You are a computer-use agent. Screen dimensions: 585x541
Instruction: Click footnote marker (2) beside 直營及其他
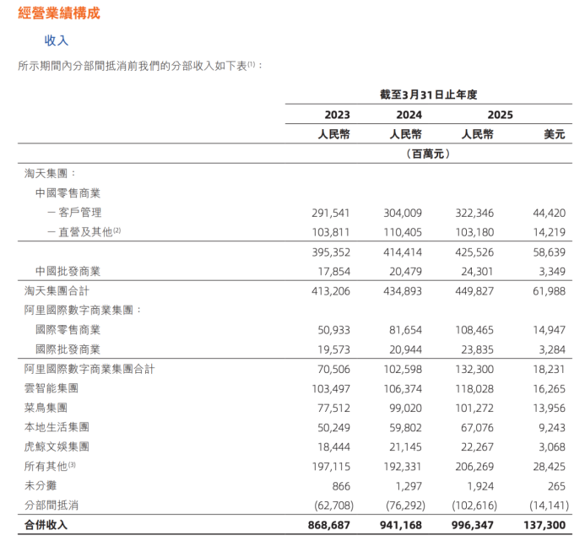coord(117,230)
